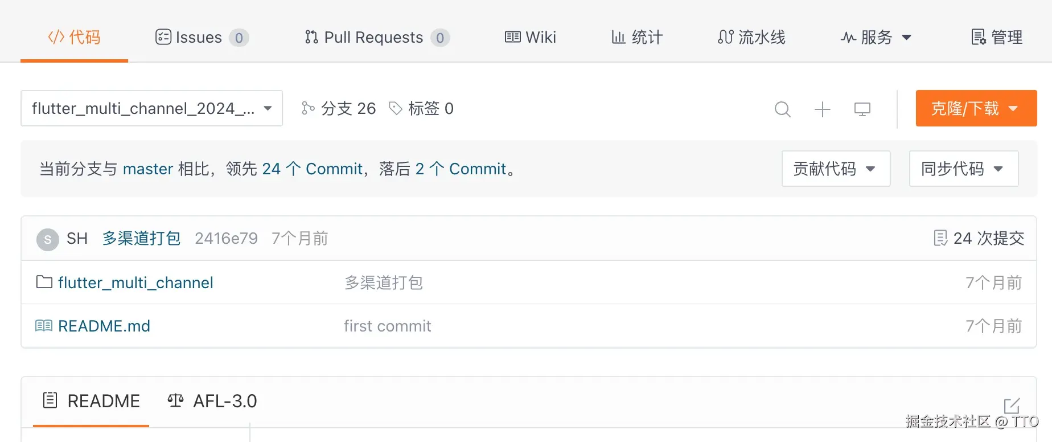Click the repository search magnifier icon

[783, 109]
